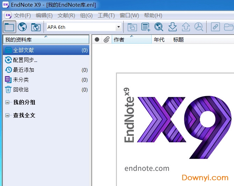Image resolution: width=234 pixels, height=186 pixels.
Task: Select 最近添加 group
Action: tap(46, 70)
